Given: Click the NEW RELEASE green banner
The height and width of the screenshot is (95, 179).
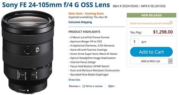Looking at the screenshot, I should [151, 15].
